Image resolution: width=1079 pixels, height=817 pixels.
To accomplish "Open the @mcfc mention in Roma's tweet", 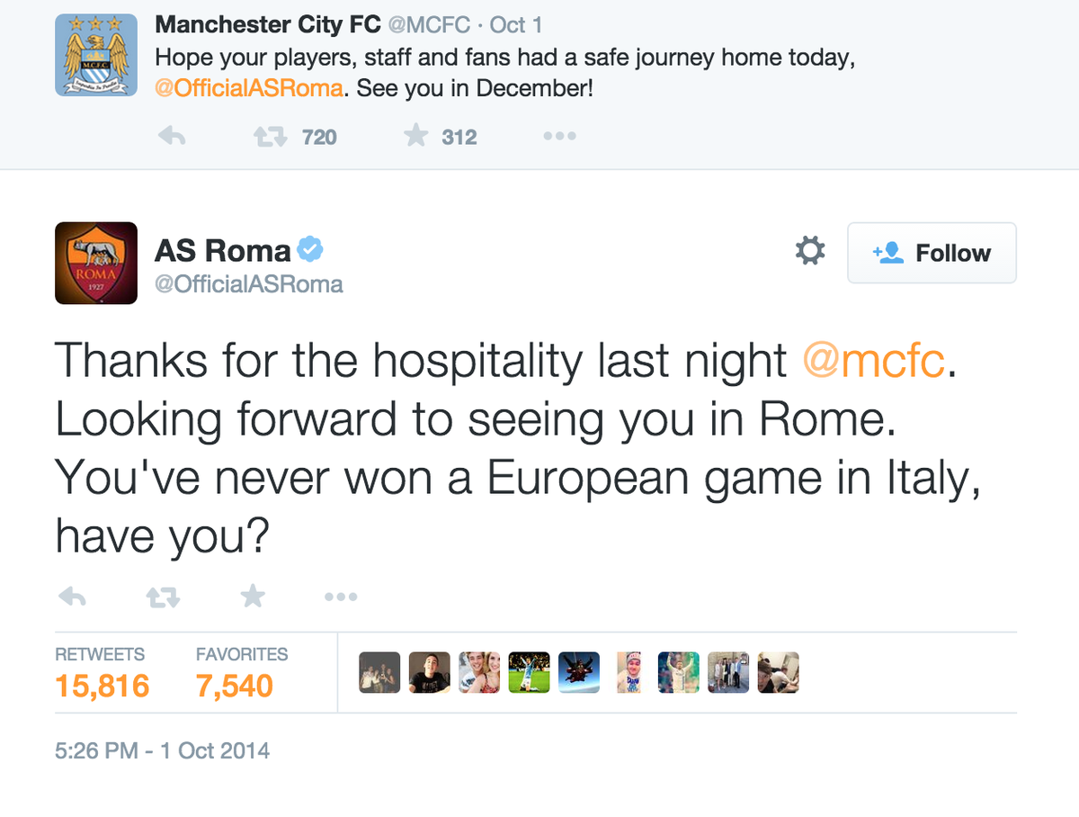I will 873,362.
